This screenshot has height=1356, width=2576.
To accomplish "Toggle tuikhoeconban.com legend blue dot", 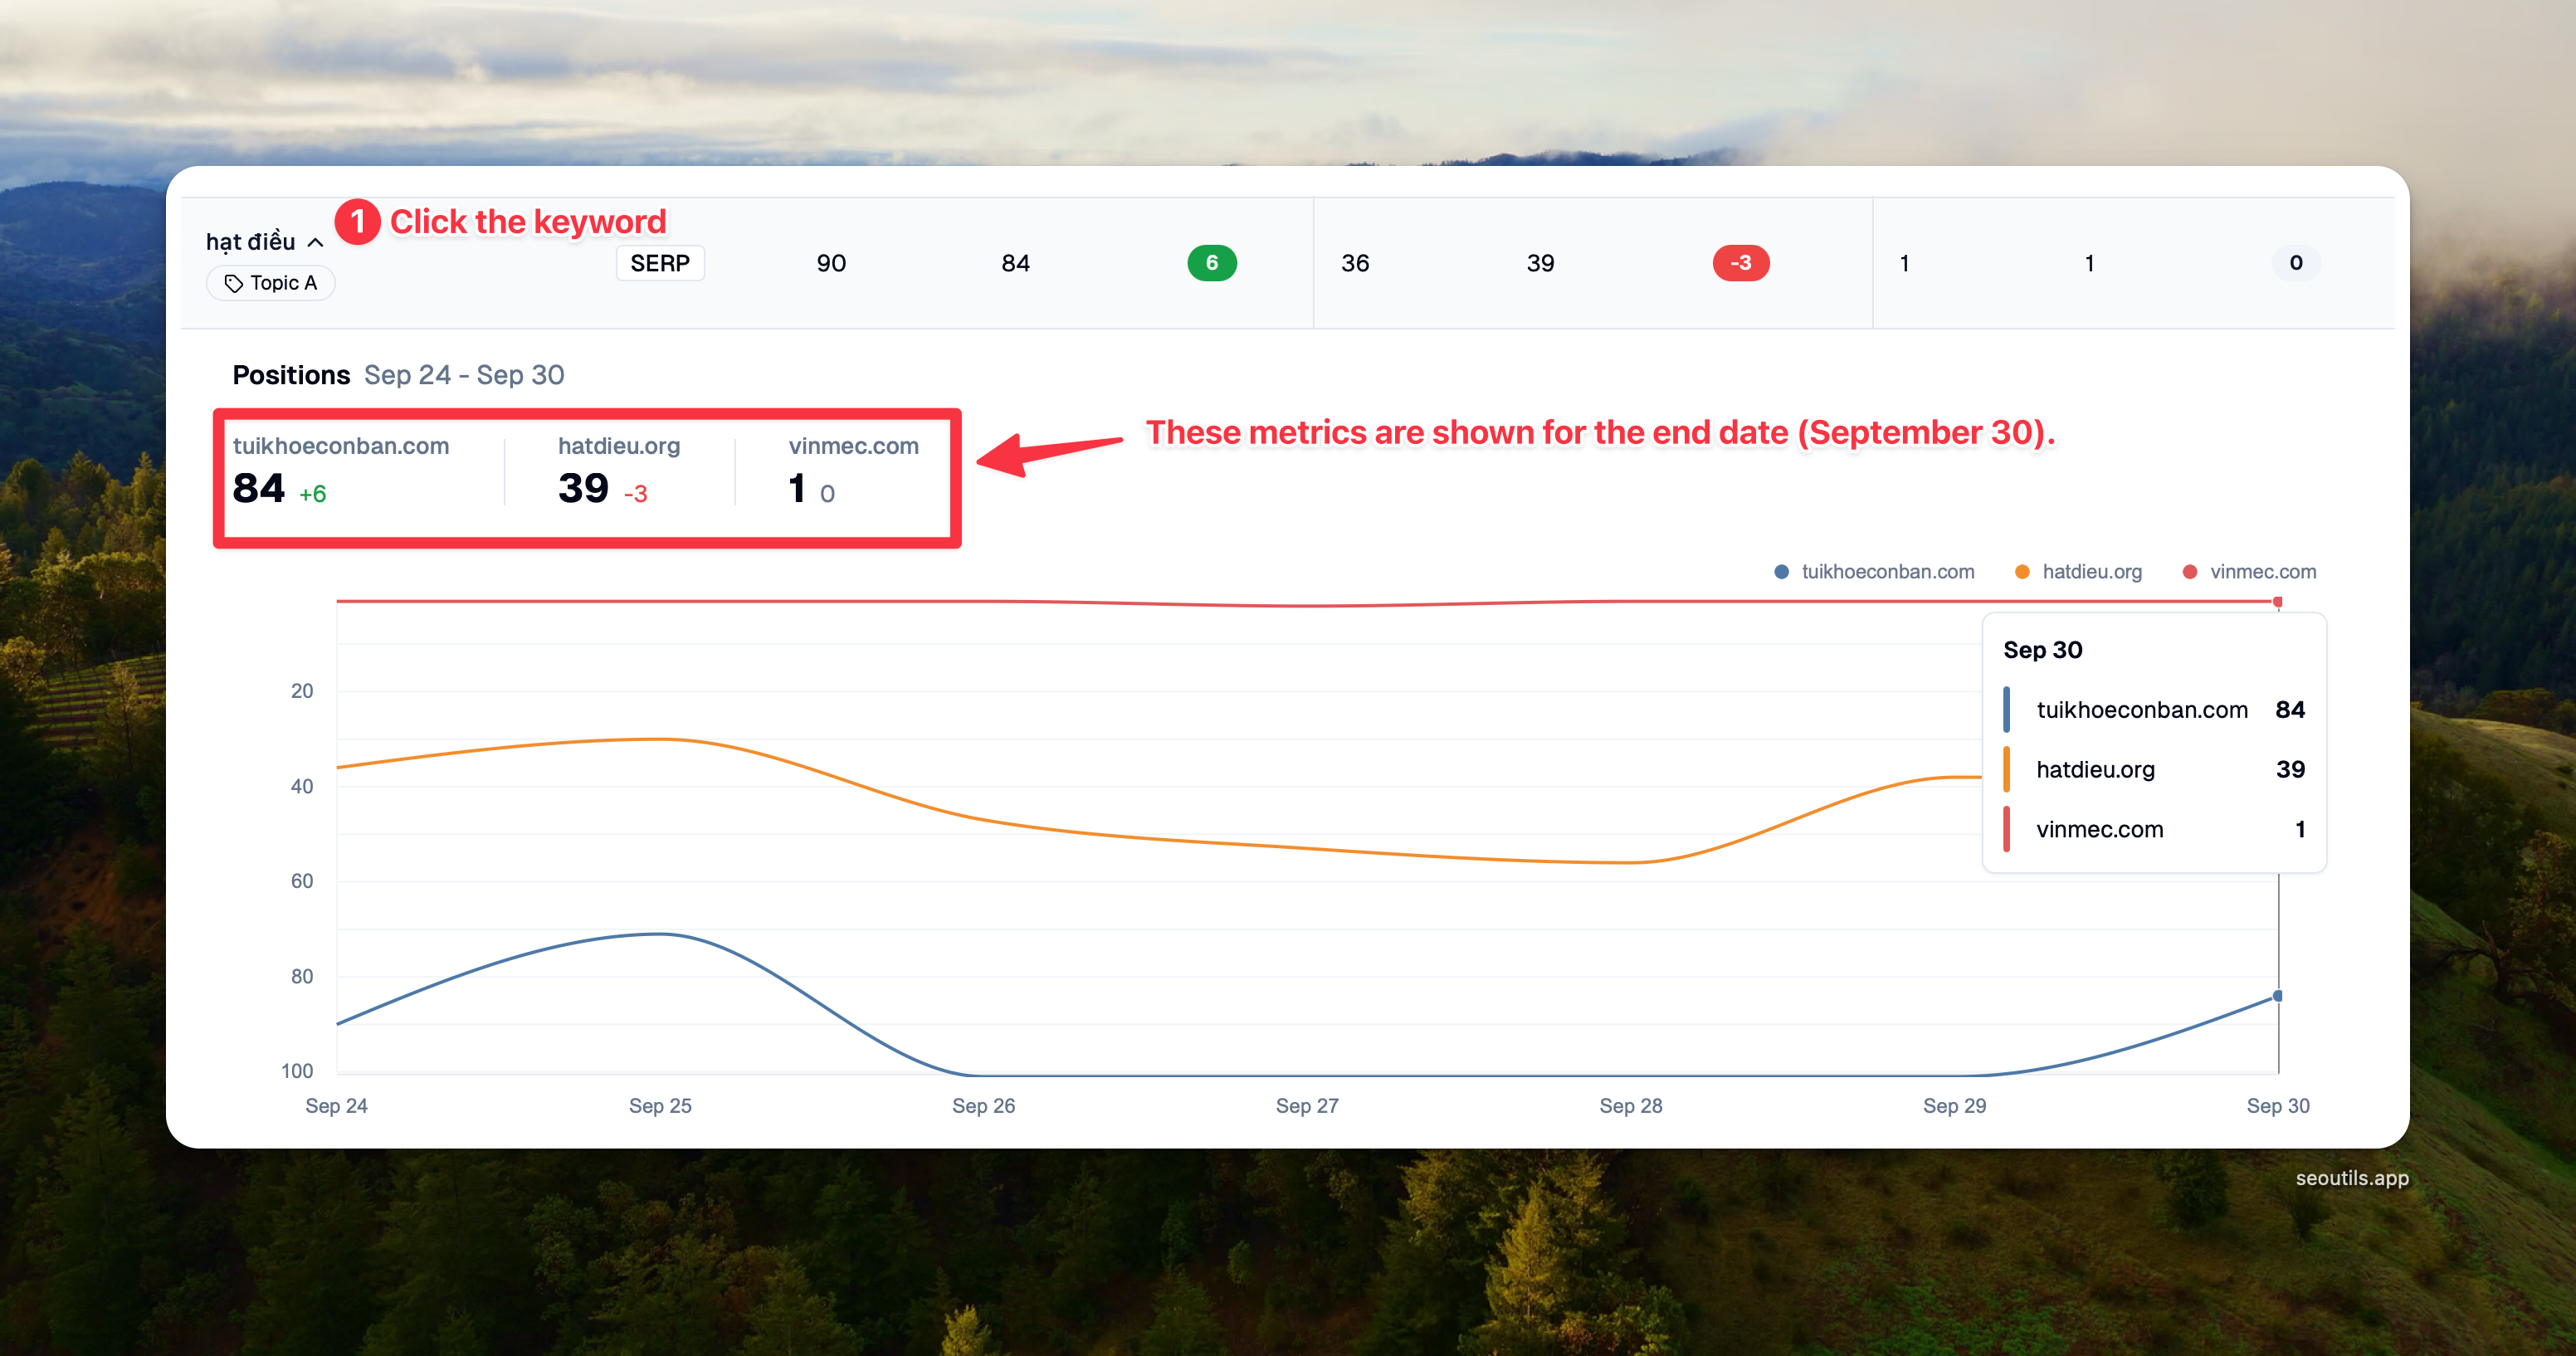I will (1781, 572).
